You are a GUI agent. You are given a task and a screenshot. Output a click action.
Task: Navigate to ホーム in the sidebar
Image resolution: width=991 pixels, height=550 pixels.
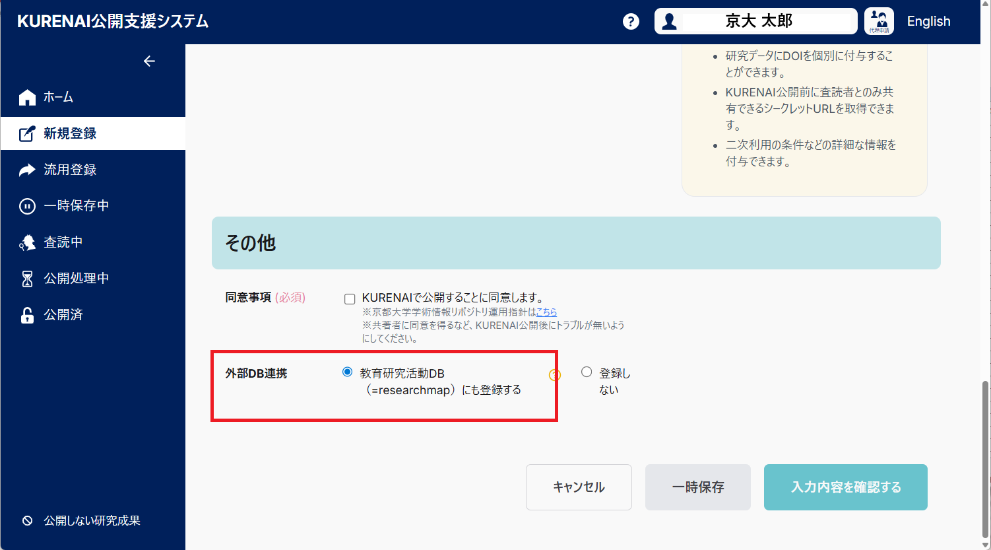point(26,97)
